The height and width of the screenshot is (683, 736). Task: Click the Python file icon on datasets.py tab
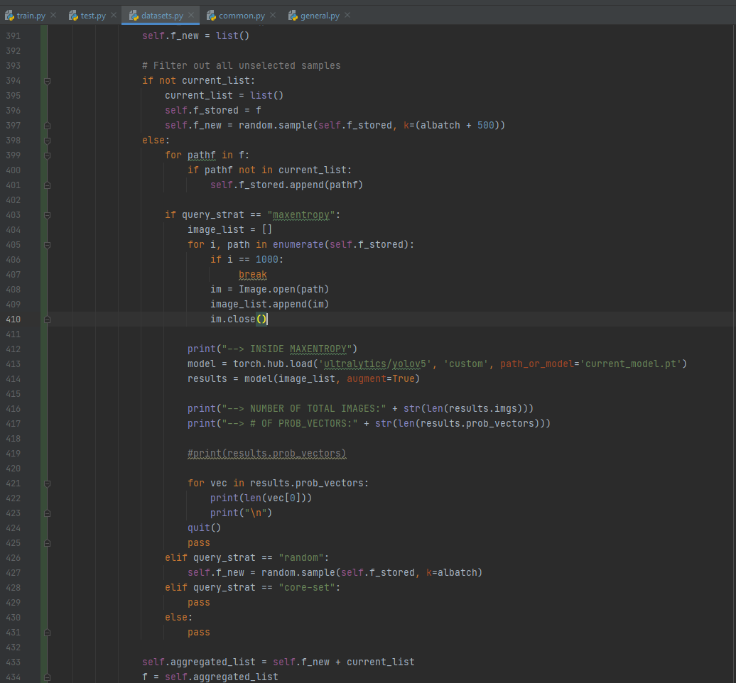coord(134,16)
